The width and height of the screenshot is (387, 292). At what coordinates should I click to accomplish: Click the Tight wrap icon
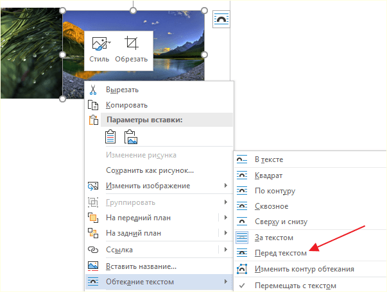click(242, 191)
